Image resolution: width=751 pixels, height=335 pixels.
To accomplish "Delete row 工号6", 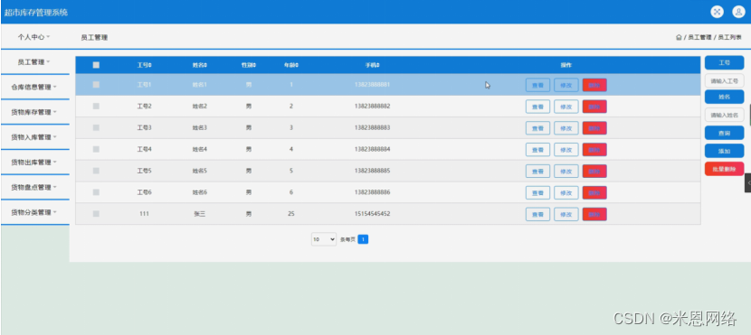I will (594, 192).
